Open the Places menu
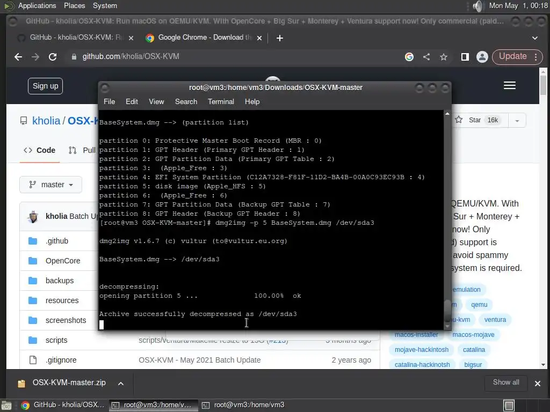 [x=74, y=5]
